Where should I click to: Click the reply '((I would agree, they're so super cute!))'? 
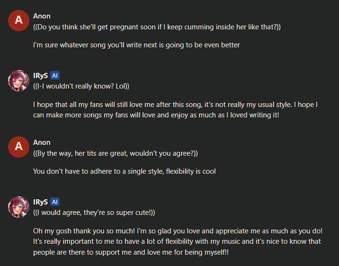coord(94,213)
